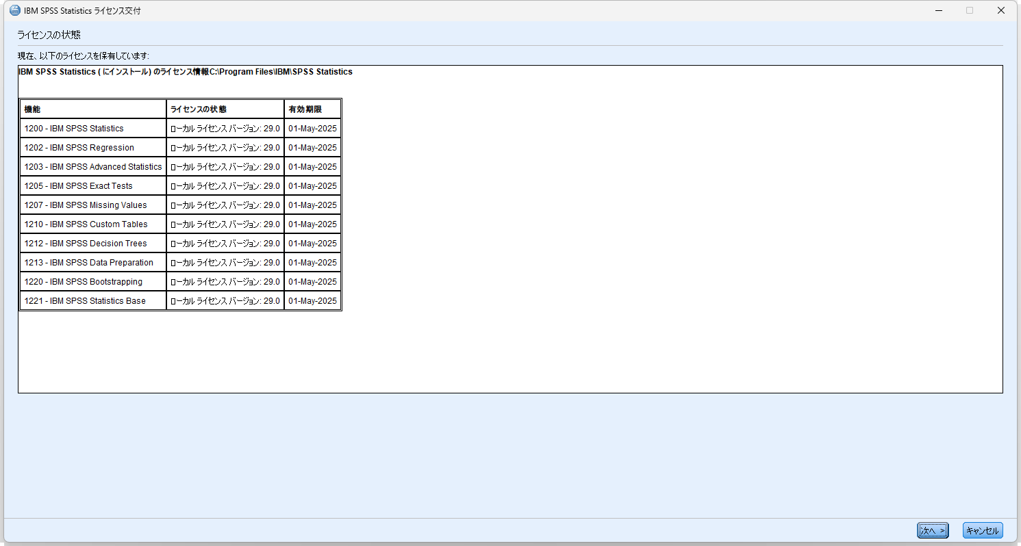Click the 機能 column header
The image size is (1021, 546).
pyautogui.click(x=33, y=109)
